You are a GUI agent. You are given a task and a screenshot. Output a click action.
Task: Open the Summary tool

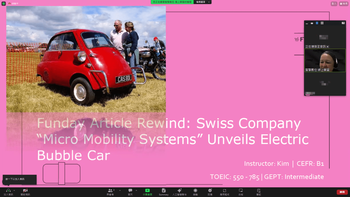(x=164, y=192)
